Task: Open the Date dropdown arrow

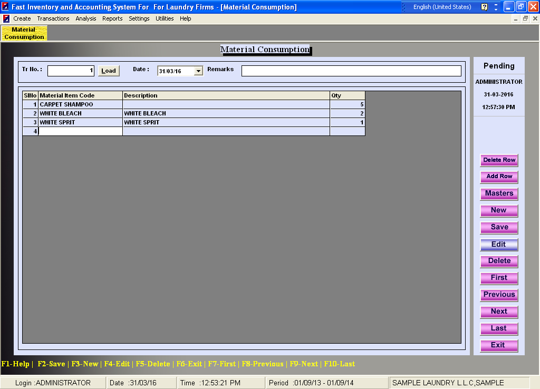Action: pyautogui.click(x=198, y=71)
